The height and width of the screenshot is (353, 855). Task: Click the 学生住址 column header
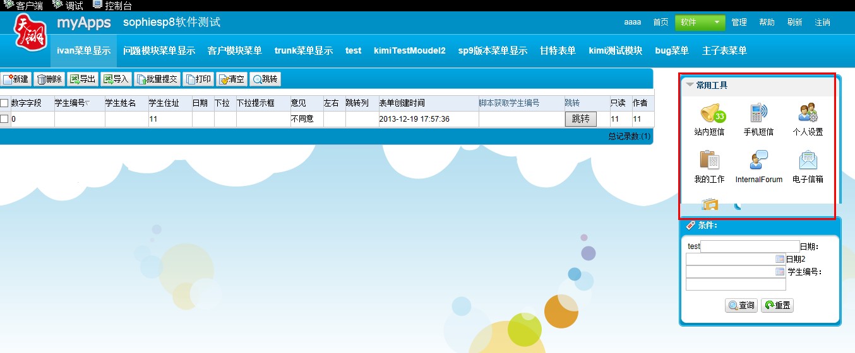164,103
